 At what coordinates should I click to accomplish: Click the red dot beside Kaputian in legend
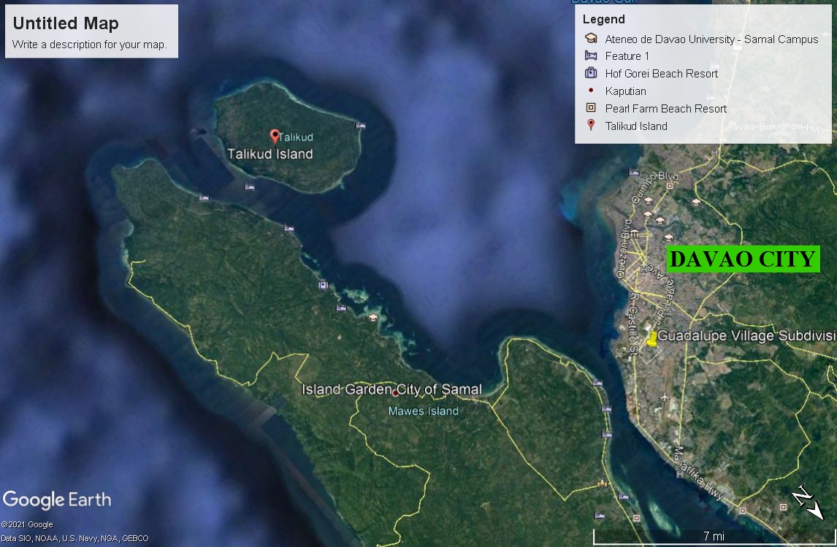tap(591, 90)
